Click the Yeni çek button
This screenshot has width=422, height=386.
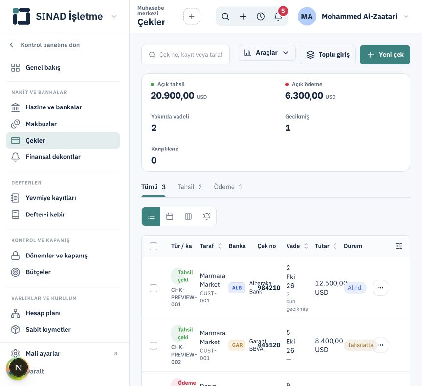tap(385, 55)
